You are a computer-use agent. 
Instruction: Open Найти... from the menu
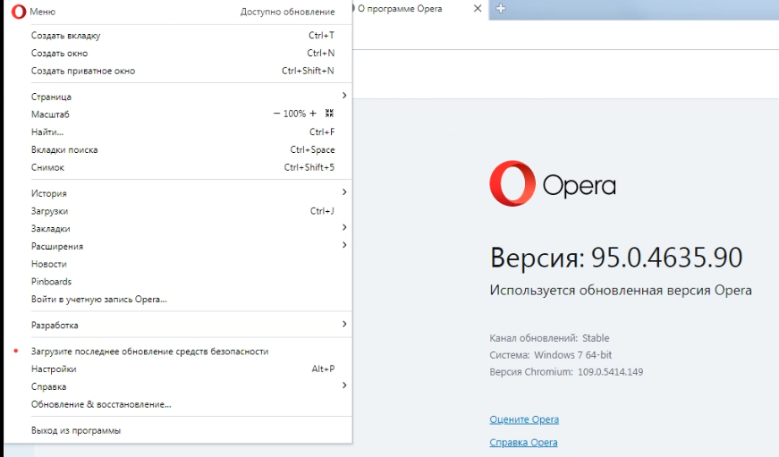(178, 132)
